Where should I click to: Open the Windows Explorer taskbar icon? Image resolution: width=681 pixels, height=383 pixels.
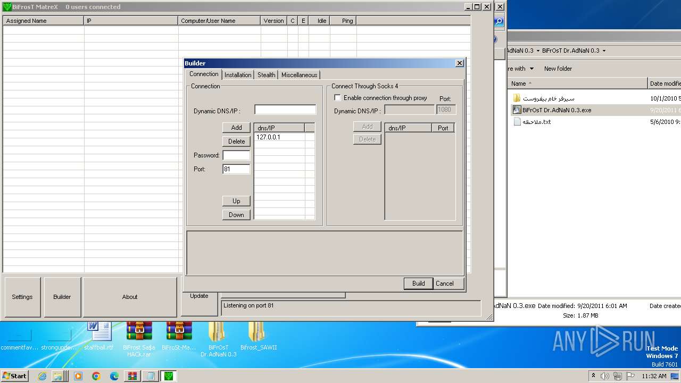[x=57, y=376]
